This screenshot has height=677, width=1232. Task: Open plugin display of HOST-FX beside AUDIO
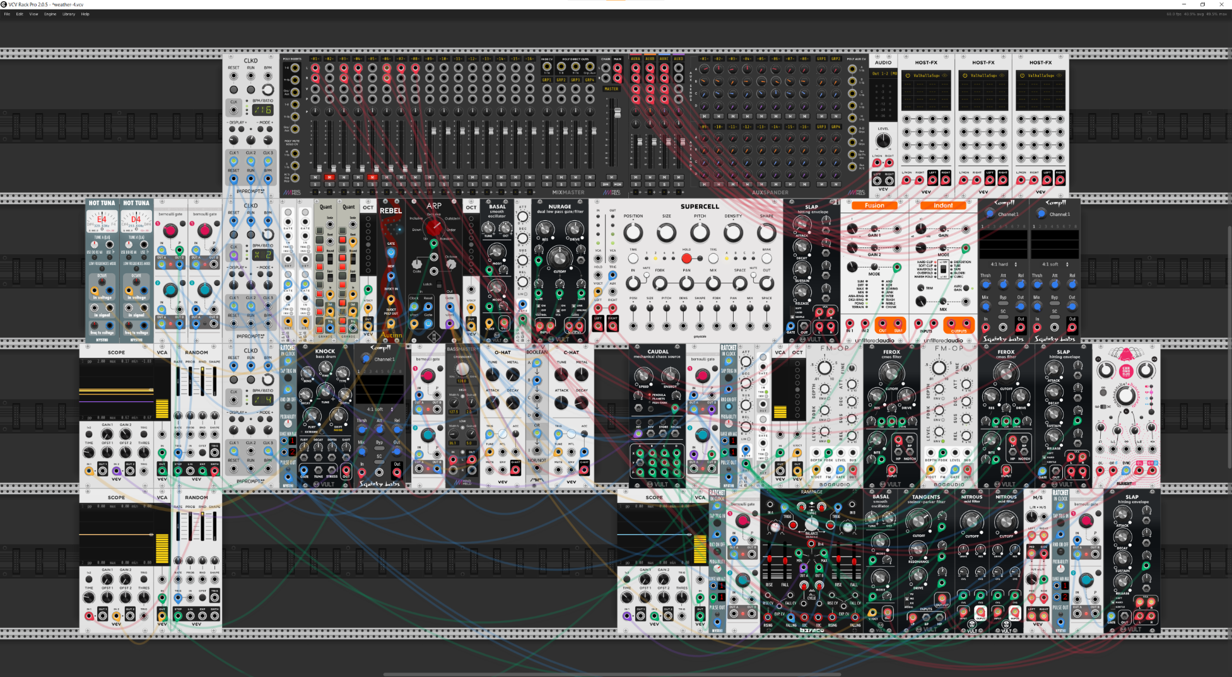pyautogui.click(x=926, y=90)
